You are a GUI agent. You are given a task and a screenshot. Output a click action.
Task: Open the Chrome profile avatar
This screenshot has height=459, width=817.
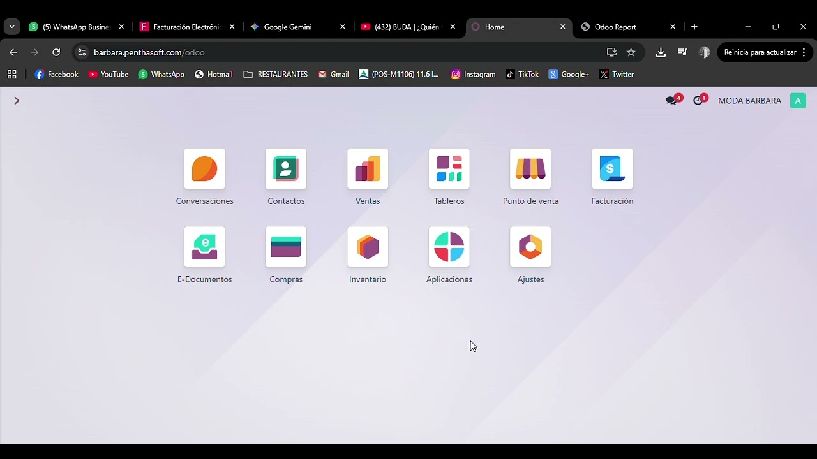[704, 52]
